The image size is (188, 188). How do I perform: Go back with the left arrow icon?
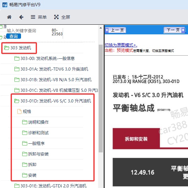(x=21, y=17)
